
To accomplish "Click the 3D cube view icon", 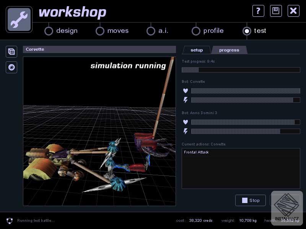I will coord(11,52).
